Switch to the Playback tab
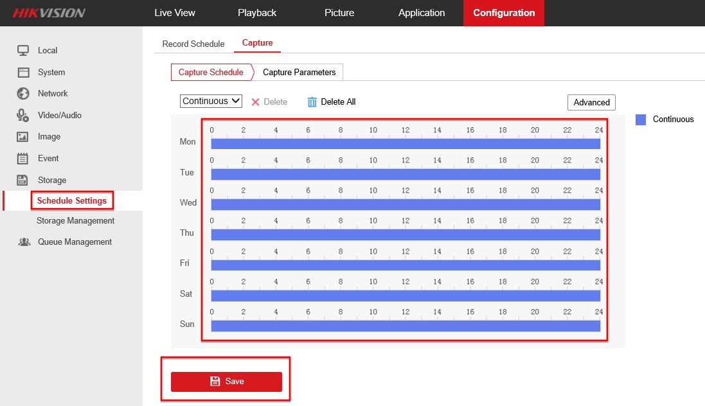 [x=257, y=13]
